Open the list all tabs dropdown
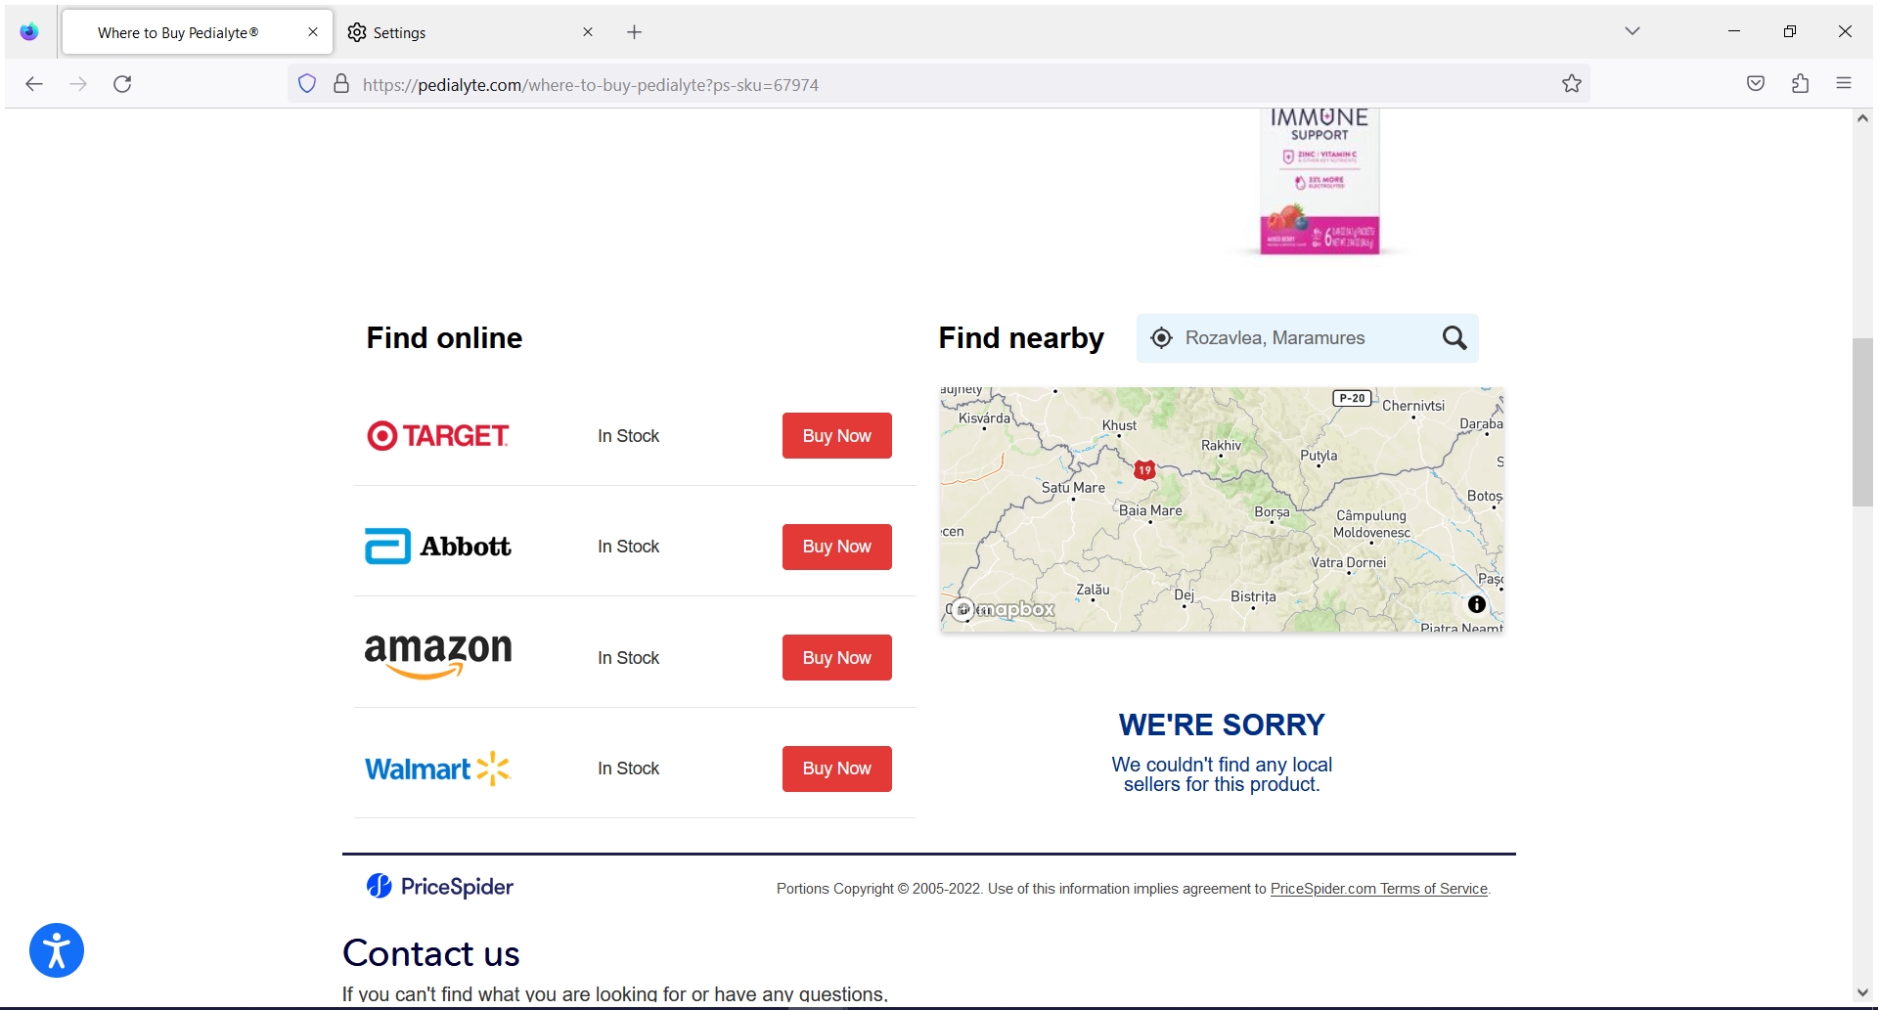1879x1010 pixels. tap(1632, 30)
